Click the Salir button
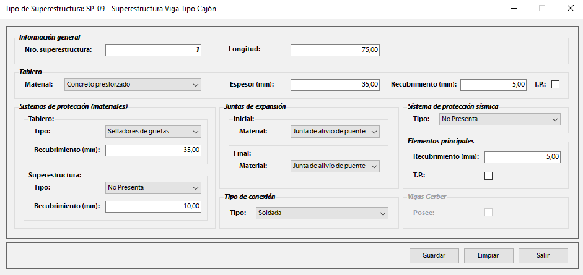 (543, 255)
